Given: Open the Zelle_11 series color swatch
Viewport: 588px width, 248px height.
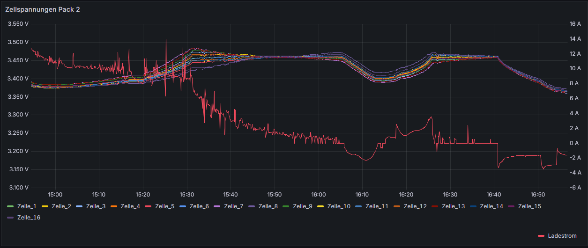Looking at the screenshot, I should [358, 206].
